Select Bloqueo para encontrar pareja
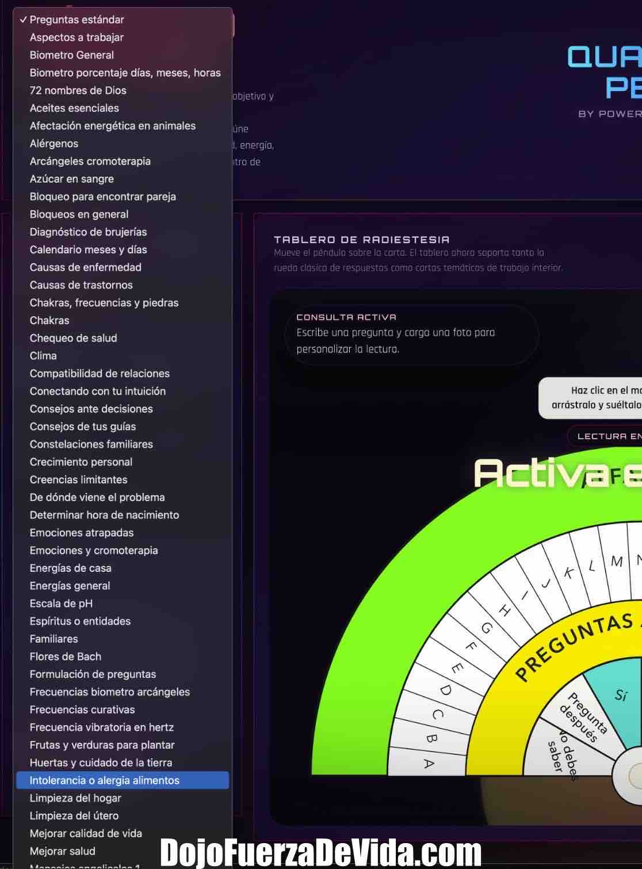 click(x=123, y=197)
